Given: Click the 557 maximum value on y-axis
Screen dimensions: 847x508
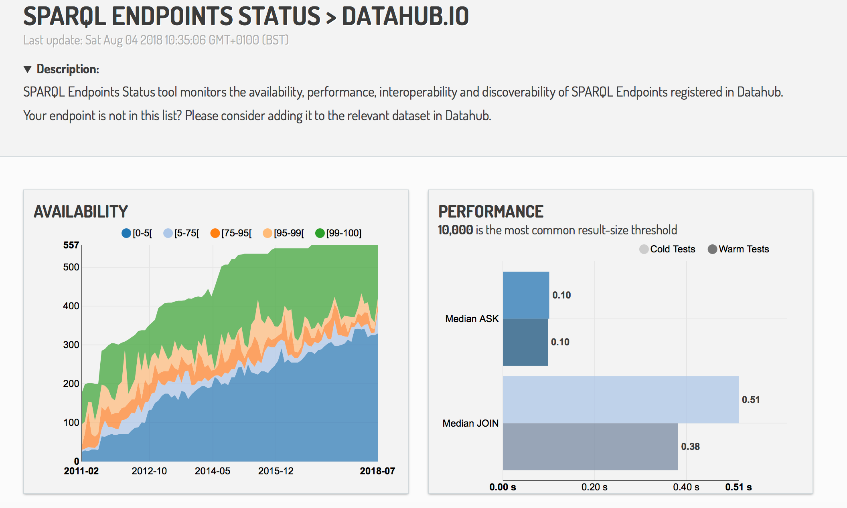Looking at the screenshot, I should coord(71,245).
